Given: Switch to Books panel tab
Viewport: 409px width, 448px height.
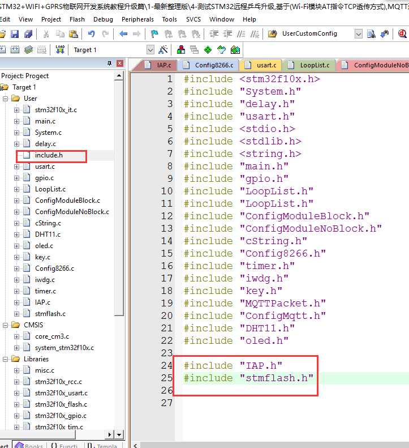Looking at the screenshot, I should tap(29, 445).
